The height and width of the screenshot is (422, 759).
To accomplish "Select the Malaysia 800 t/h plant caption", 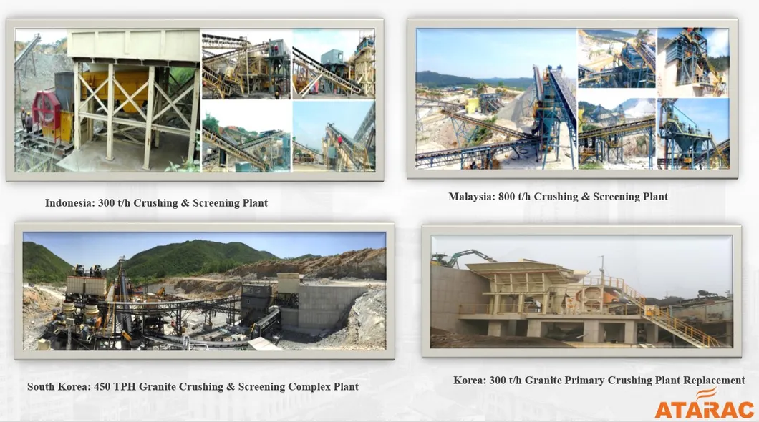I will point(558,197).
